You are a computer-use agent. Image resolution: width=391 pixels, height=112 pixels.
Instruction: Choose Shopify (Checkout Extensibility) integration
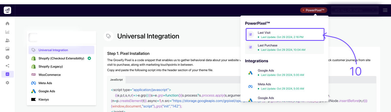pyautogui.click(x=61, y=58)
